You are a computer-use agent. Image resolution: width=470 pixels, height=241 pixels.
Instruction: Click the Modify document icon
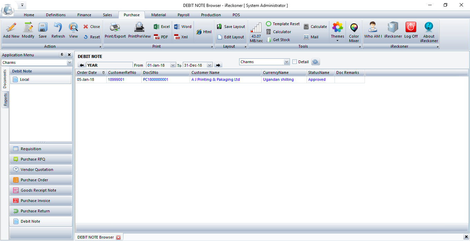pos(28,28)
